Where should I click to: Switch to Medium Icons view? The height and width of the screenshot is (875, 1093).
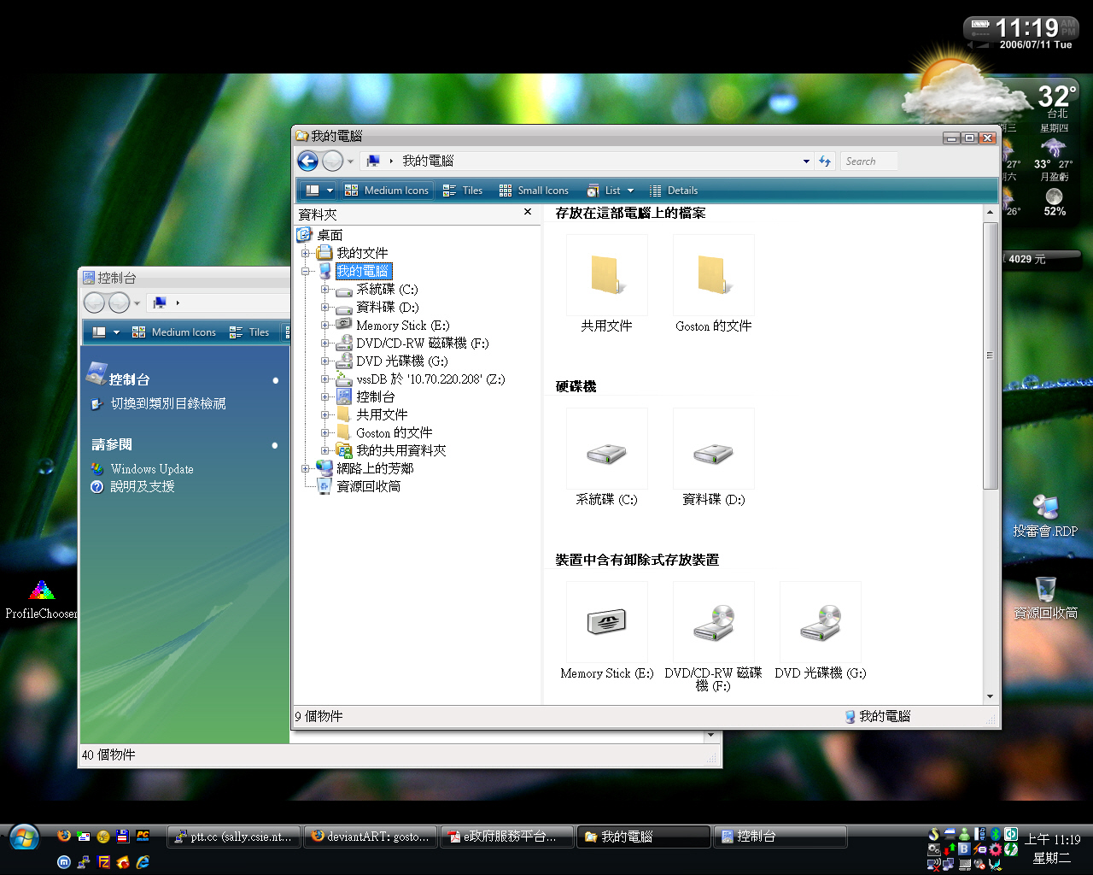click(388, 191)
